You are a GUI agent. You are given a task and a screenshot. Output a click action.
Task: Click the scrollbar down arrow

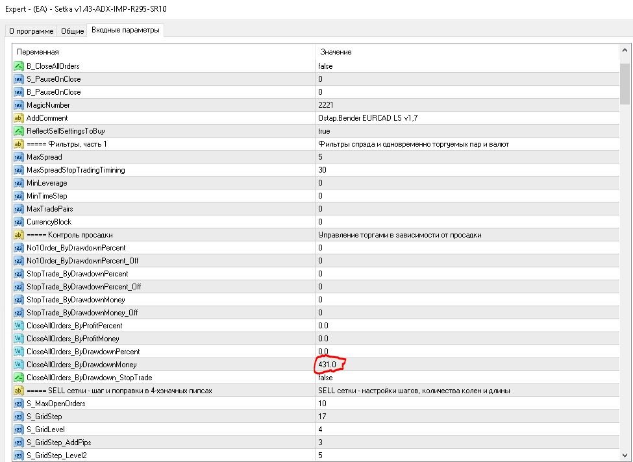(625, 455)
